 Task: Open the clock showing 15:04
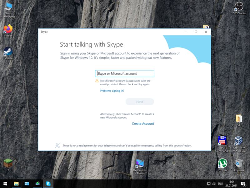coord(231,184)
